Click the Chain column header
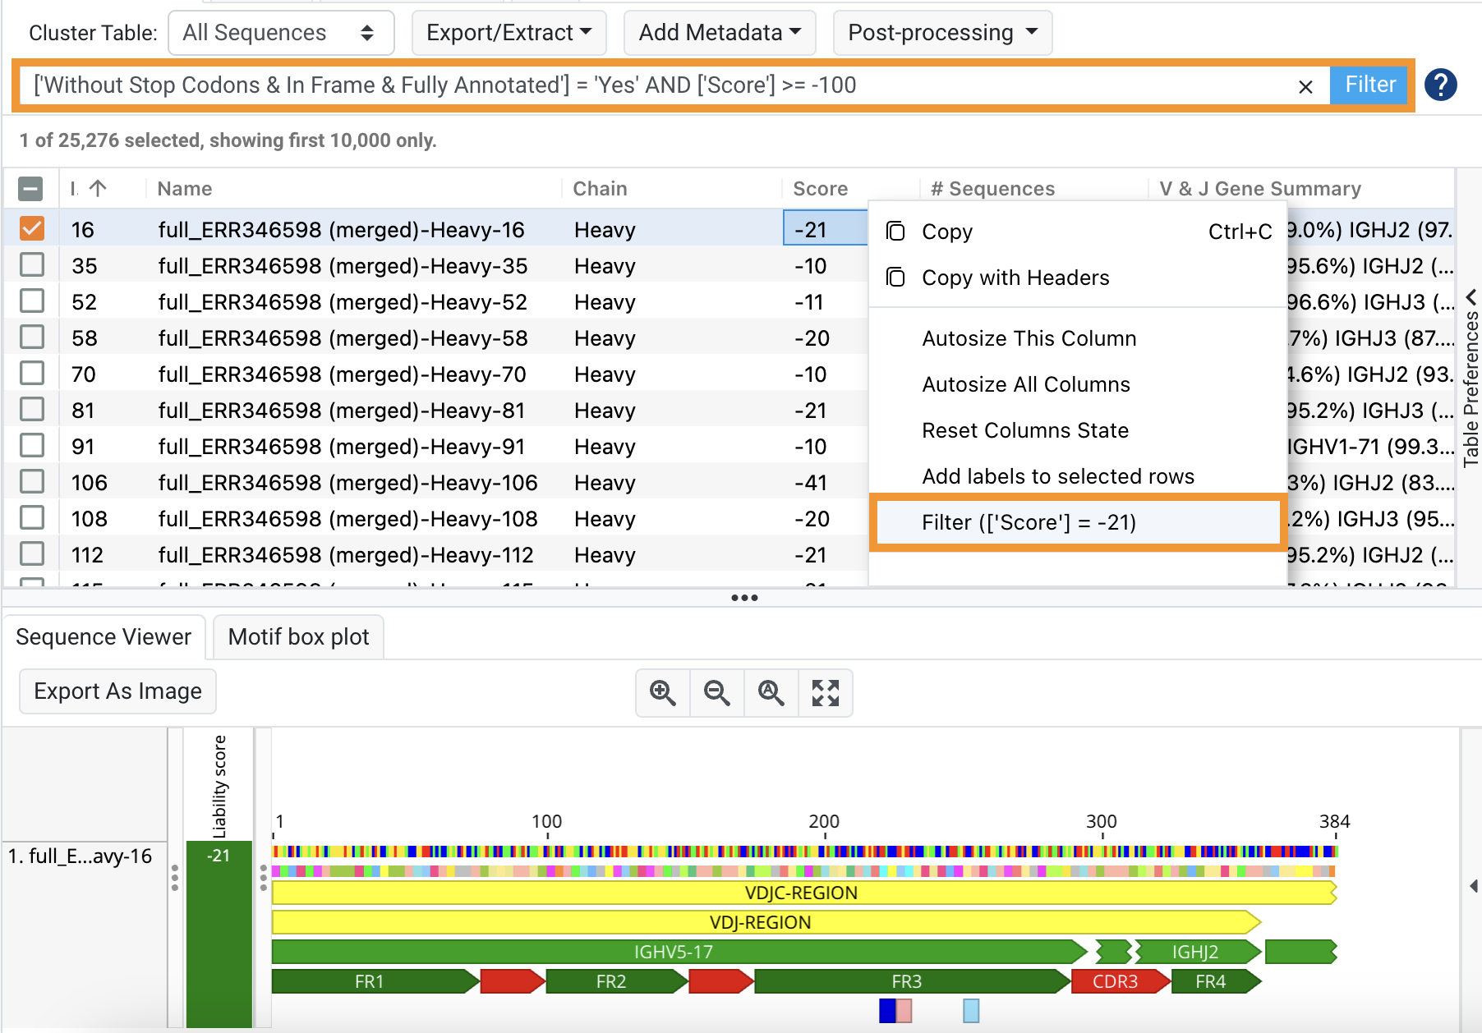 click(x=600, y=189)
